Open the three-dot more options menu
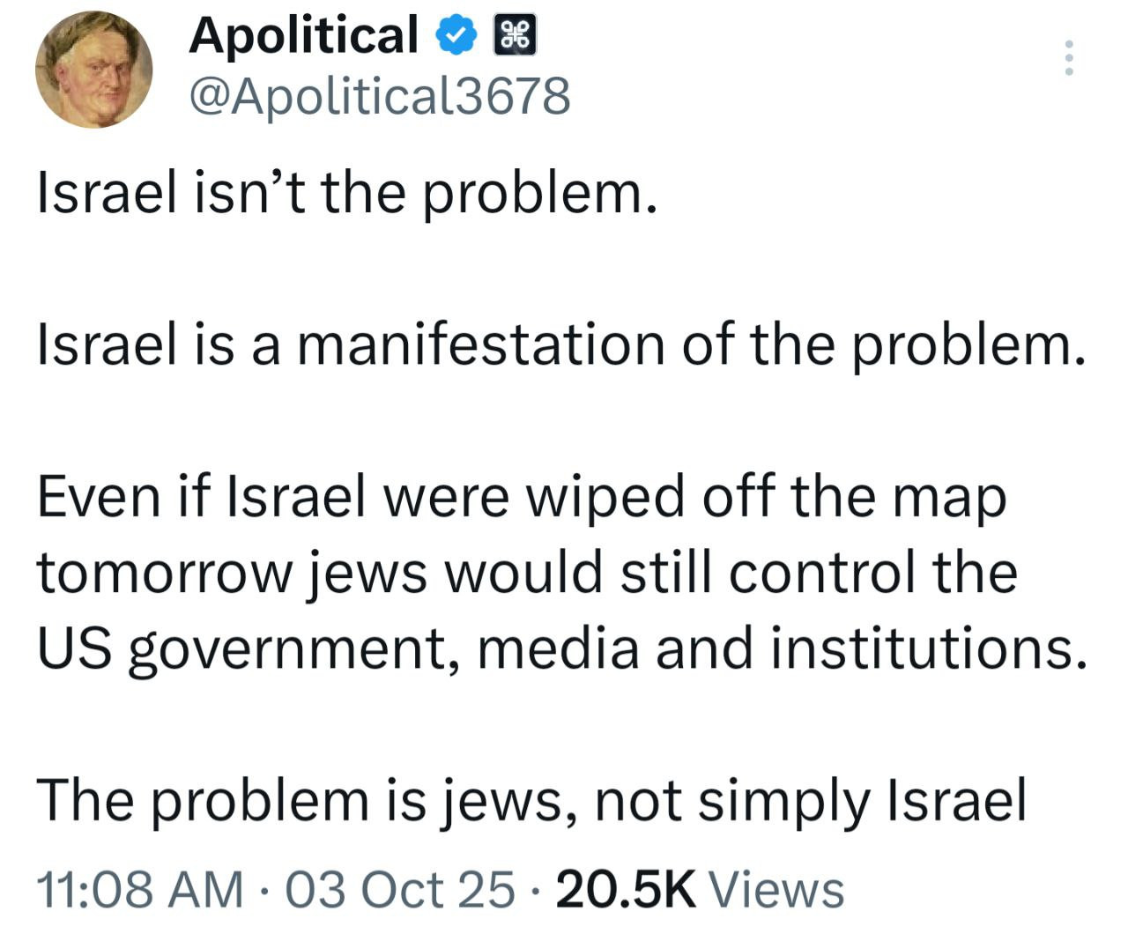1128x941 pixels. click(1069, 58)
